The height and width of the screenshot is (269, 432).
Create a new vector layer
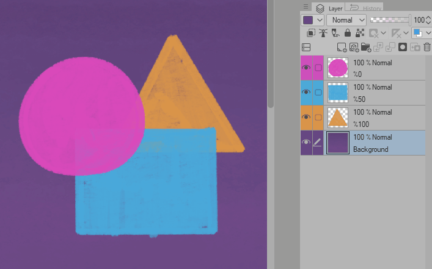click(354, 48)
